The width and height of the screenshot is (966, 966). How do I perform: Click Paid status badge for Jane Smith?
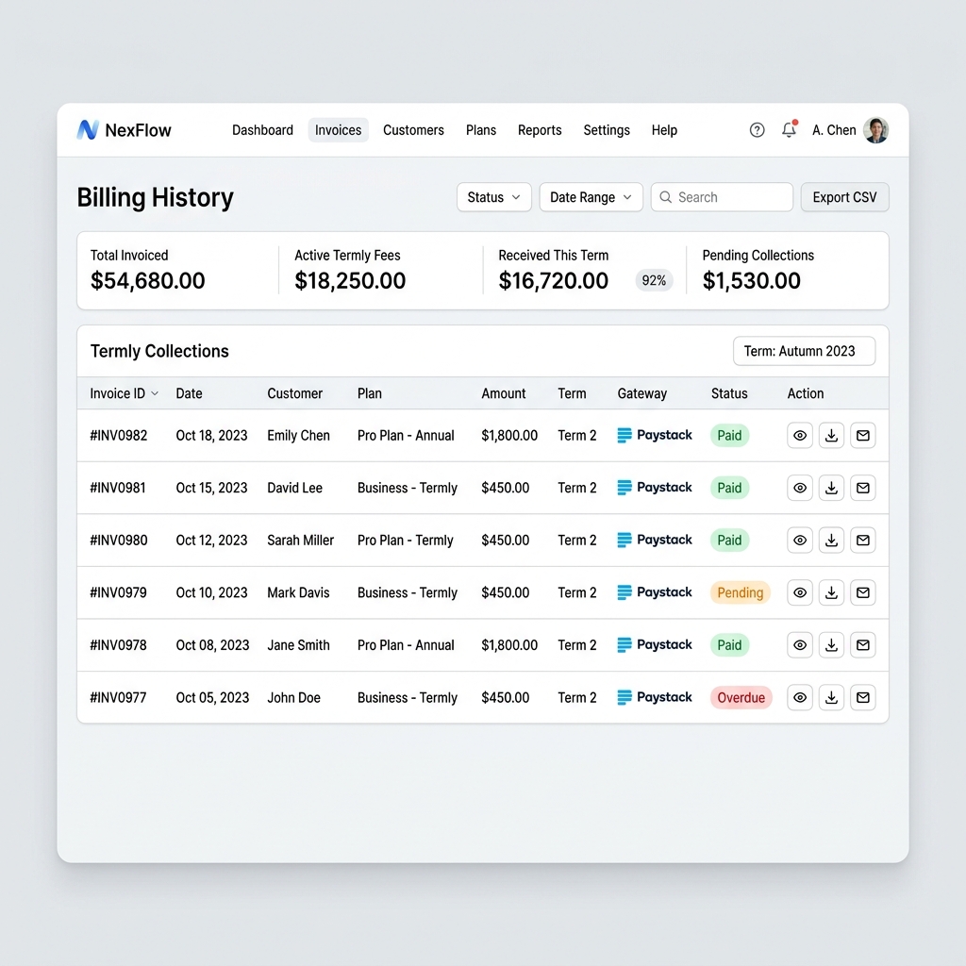(x=729, y=645)
